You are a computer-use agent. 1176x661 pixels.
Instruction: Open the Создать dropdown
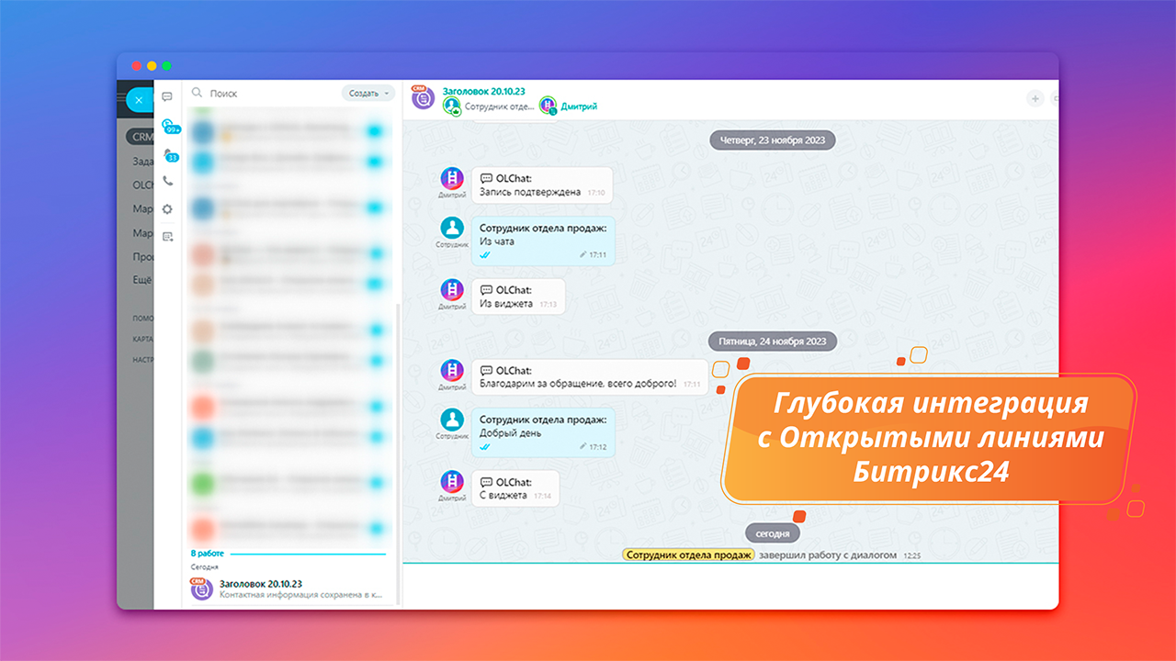(367, 94)
